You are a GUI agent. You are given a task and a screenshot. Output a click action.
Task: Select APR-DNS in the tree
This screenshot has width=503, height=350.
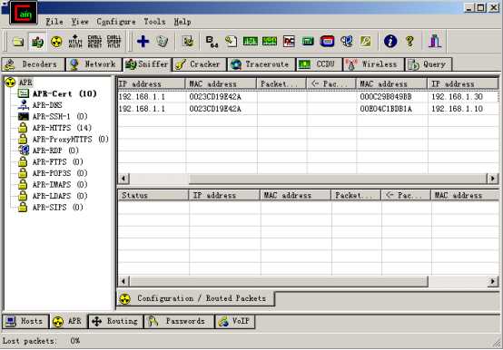[47, 105]
